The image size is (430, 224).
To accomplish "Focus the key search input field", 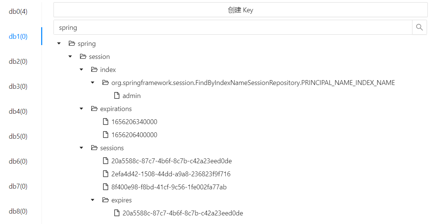I will [233, 28].
